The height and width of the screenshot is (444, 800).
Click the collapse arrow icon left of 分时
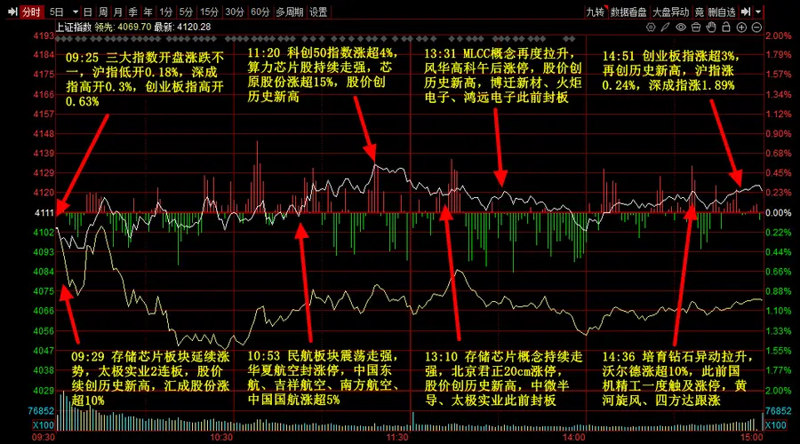tap(12, 12)
